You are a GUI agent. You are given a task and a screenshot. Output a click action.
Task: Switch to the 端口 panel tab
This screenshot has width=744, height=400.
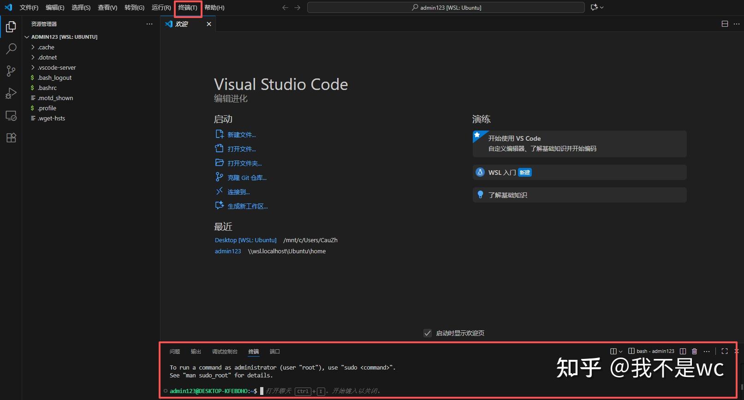tap(275, 352)
